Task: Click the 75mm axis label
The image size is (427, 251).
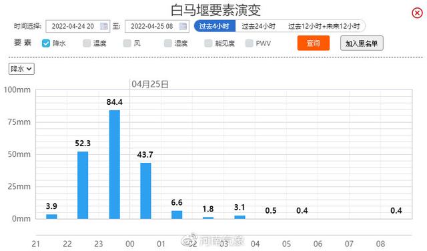Action: pyautogui.click(x=19, y=121)
